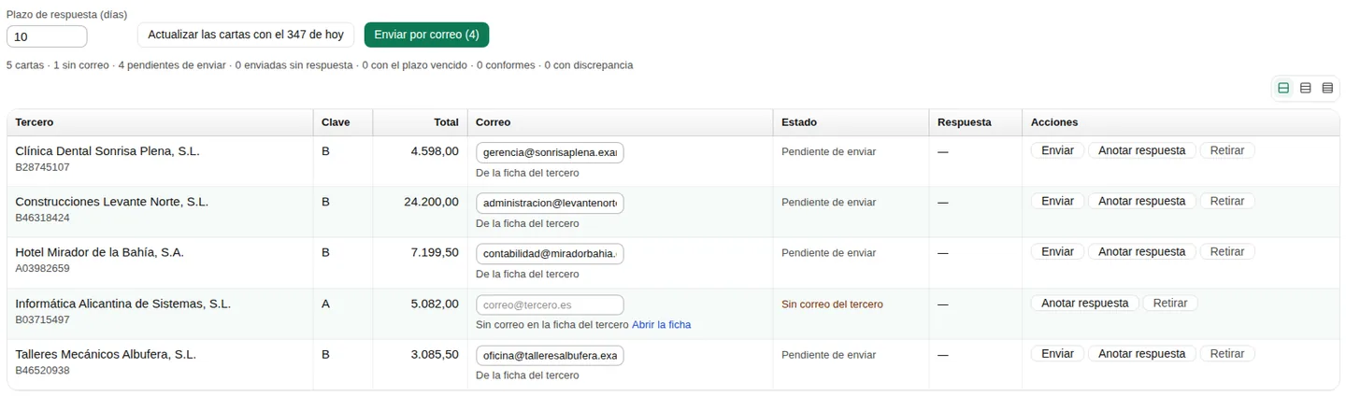
Task: Select 'Clínica Dental Sonrisa Plena, S.L.' name
Action: coord(107,150)
